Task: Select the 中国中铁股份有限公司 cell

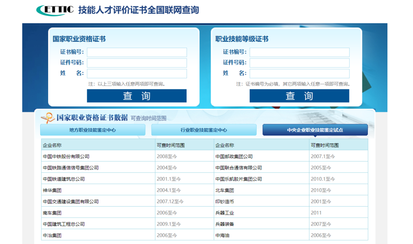Action: 98,157
